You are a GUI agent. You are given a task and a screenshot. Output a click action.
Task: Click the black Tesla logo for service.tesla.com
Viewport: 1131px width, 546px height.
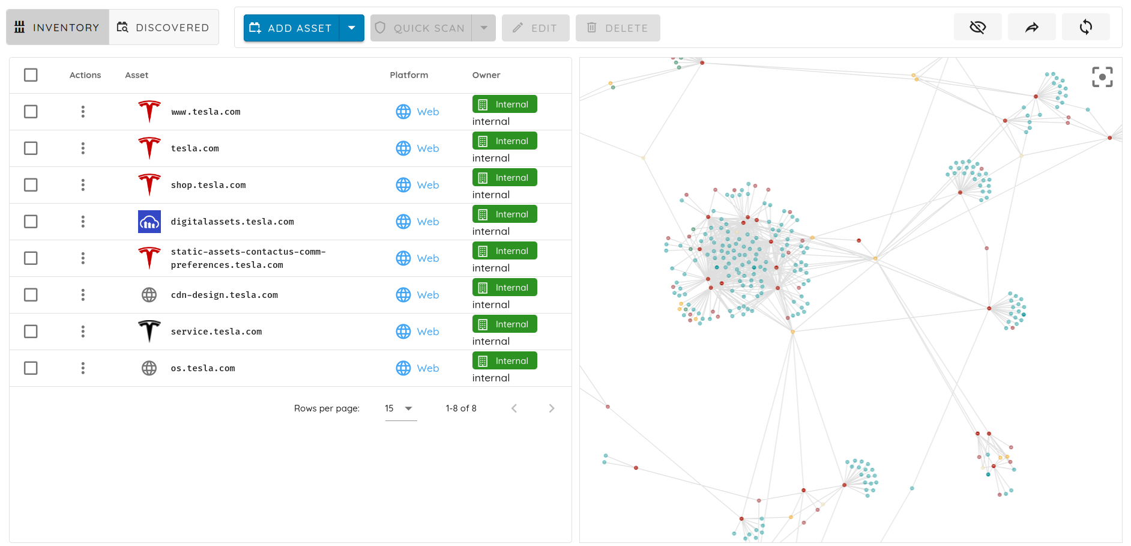click(149, 332)
